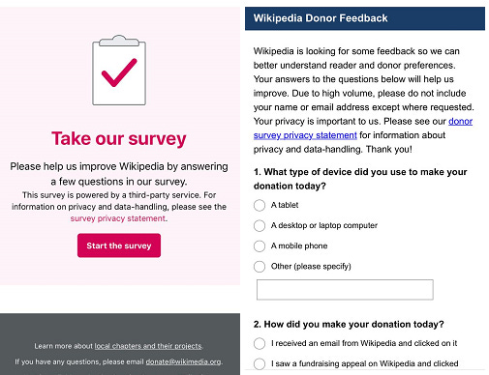Click the clipboard checkmark icon
The image size is (489, 375).
tap(119, 70)
